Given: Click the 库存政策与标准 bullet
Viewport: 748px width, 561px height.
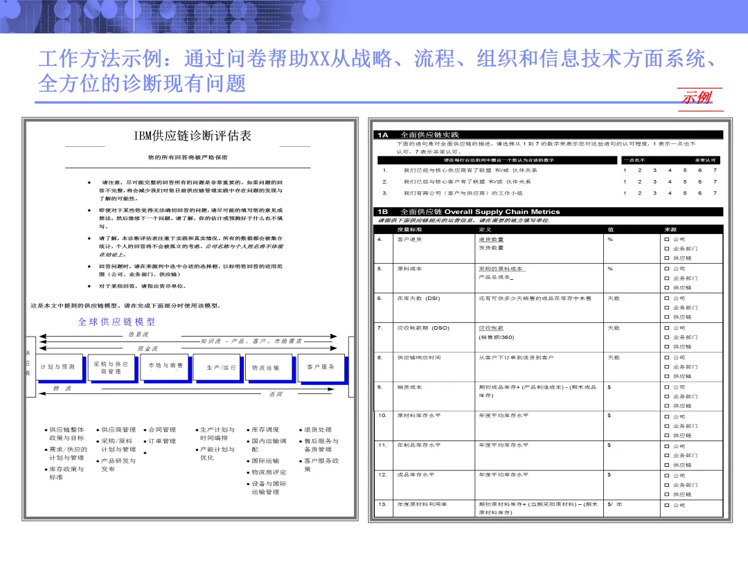Looking at the screenshot, I should (x=66, y=473).
